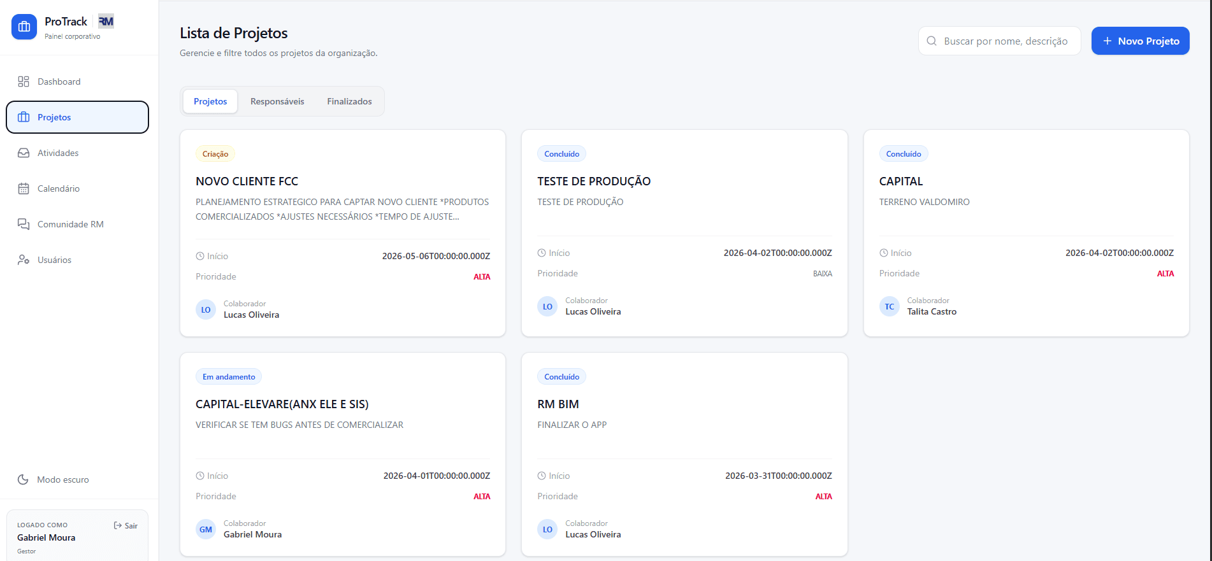Click the Lista de Projetos heading
The image size is (1212, 561).
pyautogui.click(x=234, y=33)
